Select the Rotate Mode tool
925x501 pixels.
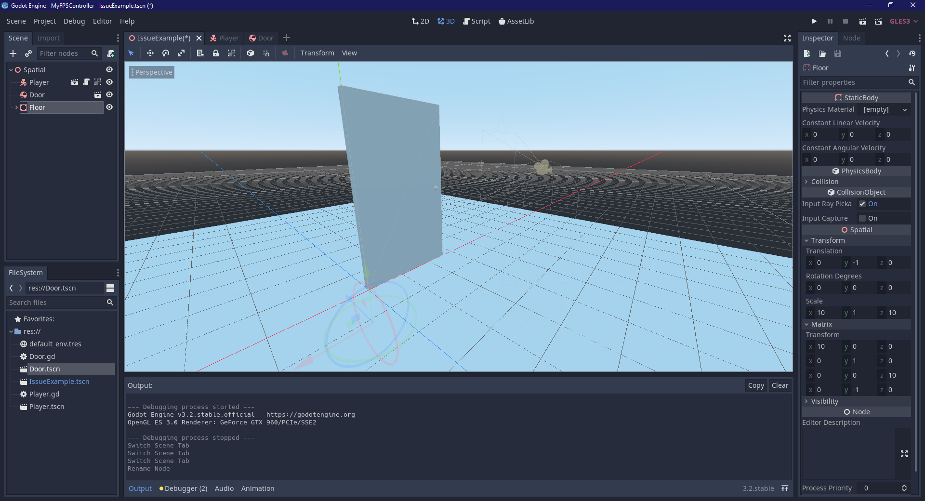(166, 53)
